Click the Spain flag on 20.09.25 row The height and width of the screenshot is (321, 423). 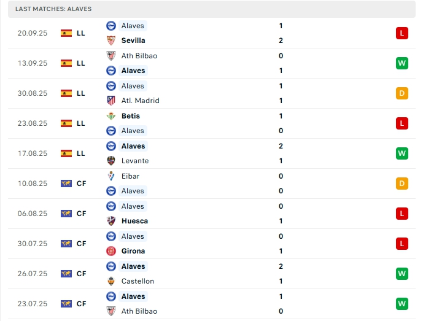coord(66,33)
